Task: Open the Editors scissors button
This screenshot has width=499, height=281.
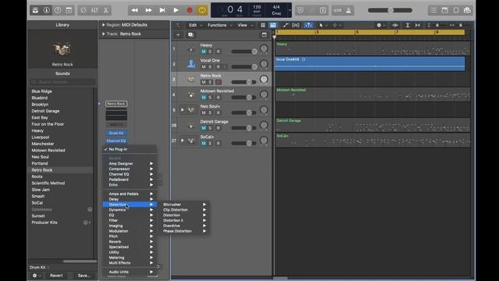Action: (106, 10)
